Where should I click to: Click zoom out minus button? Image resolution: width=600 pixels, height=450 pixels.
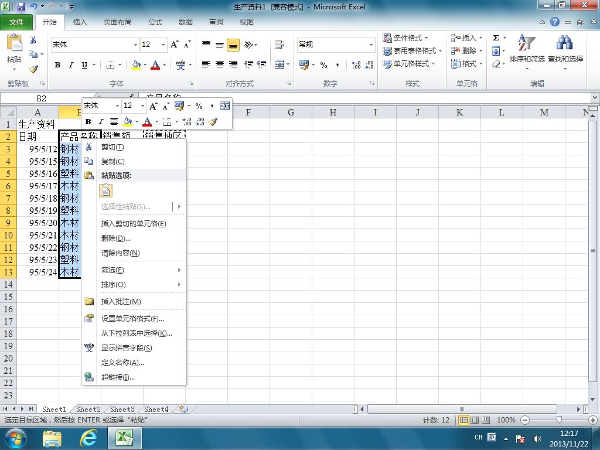point(525,420)
